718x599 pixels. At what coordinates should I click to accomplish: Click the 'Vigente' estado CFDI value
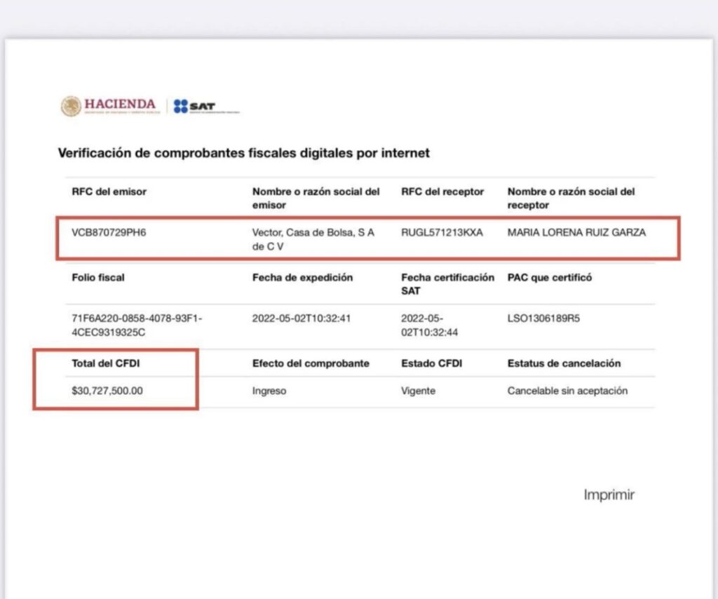tap(418, 391)
